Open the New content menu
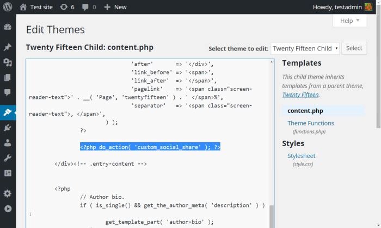 pyautogui.click(x=115, y=7)
